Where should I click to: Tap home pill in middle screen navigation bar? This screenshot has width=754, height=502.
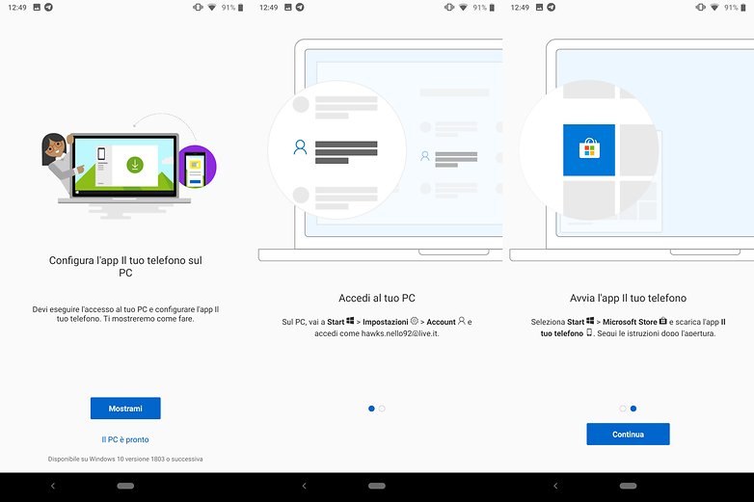click(x=377, y=487)
